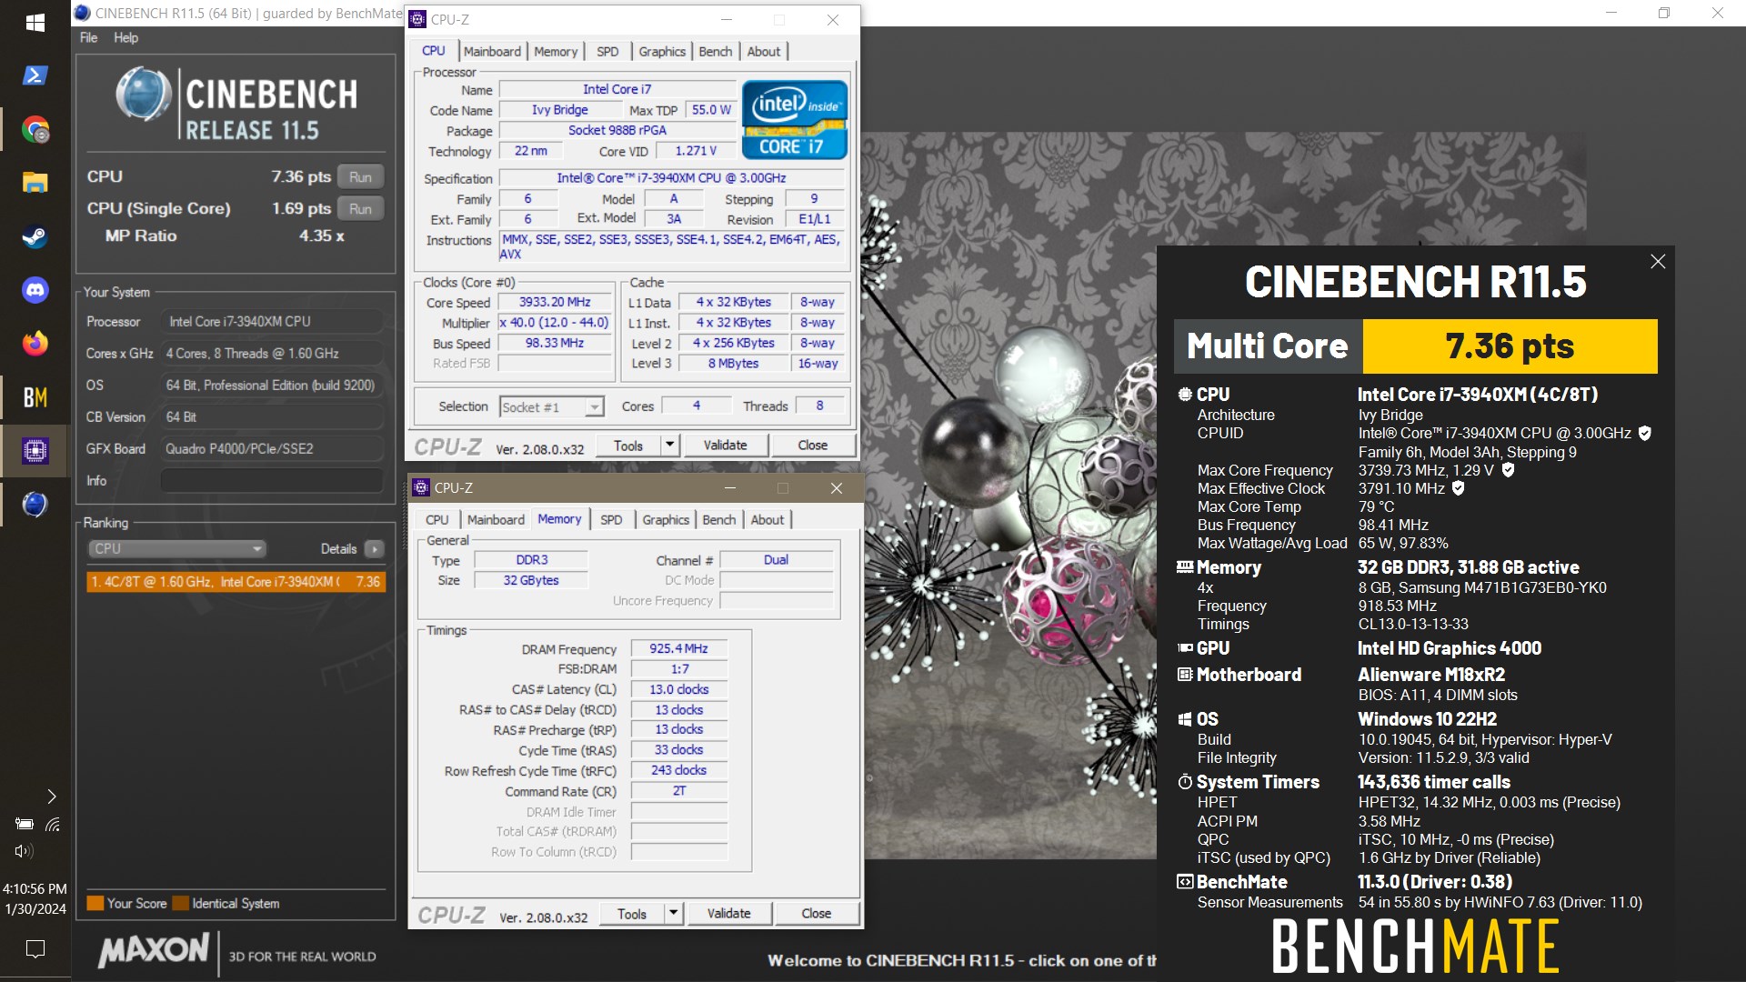Click Tools button in upper CPU-Z

click(628, 446)
